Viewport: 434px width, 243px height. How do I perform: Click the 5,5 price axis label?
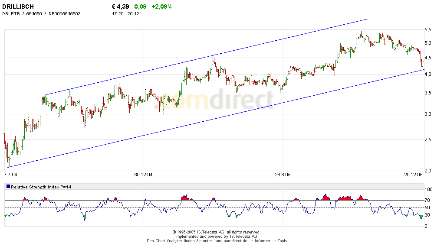[427, 29]
